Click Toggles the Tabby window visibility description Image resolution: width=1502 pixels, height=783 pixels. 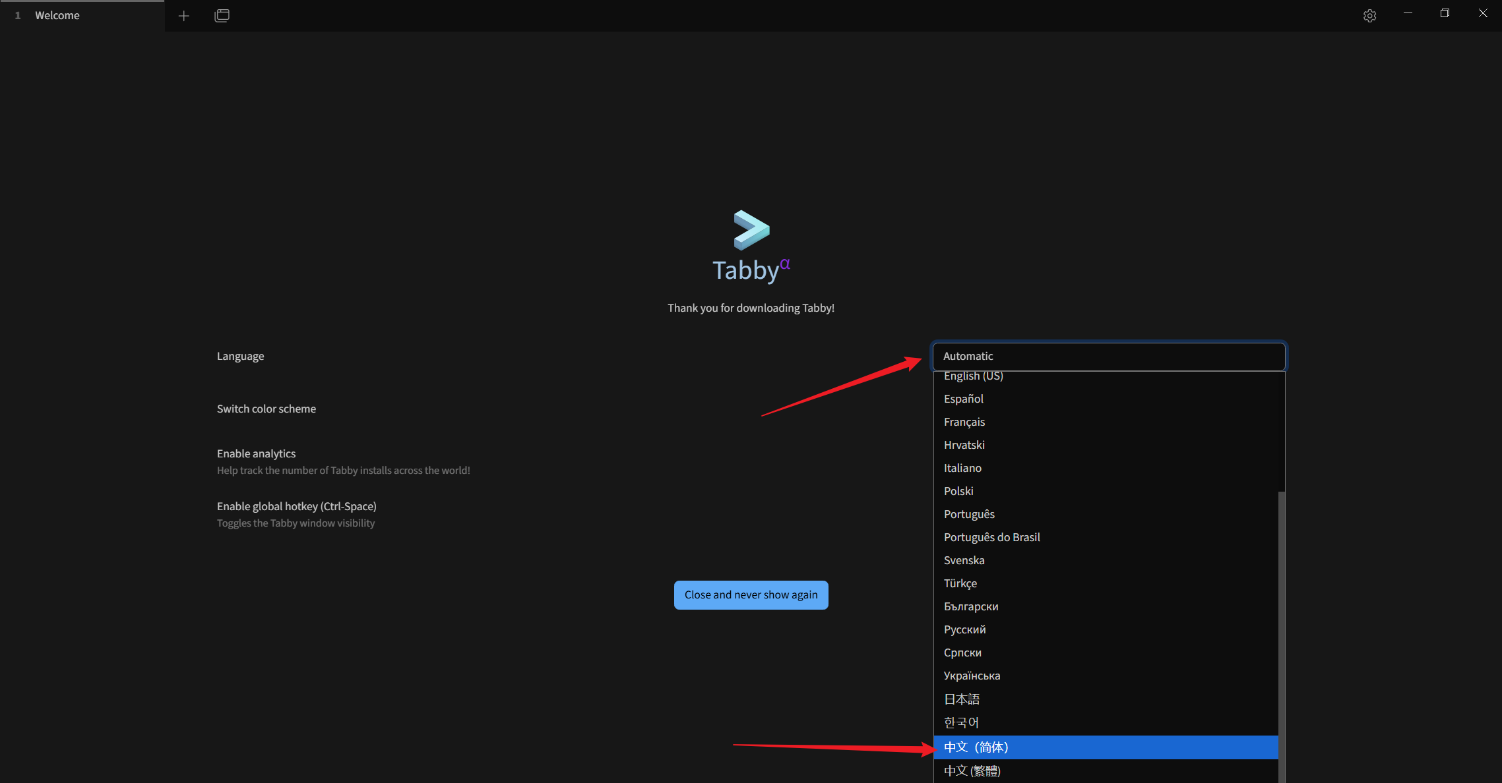point(296,523)
